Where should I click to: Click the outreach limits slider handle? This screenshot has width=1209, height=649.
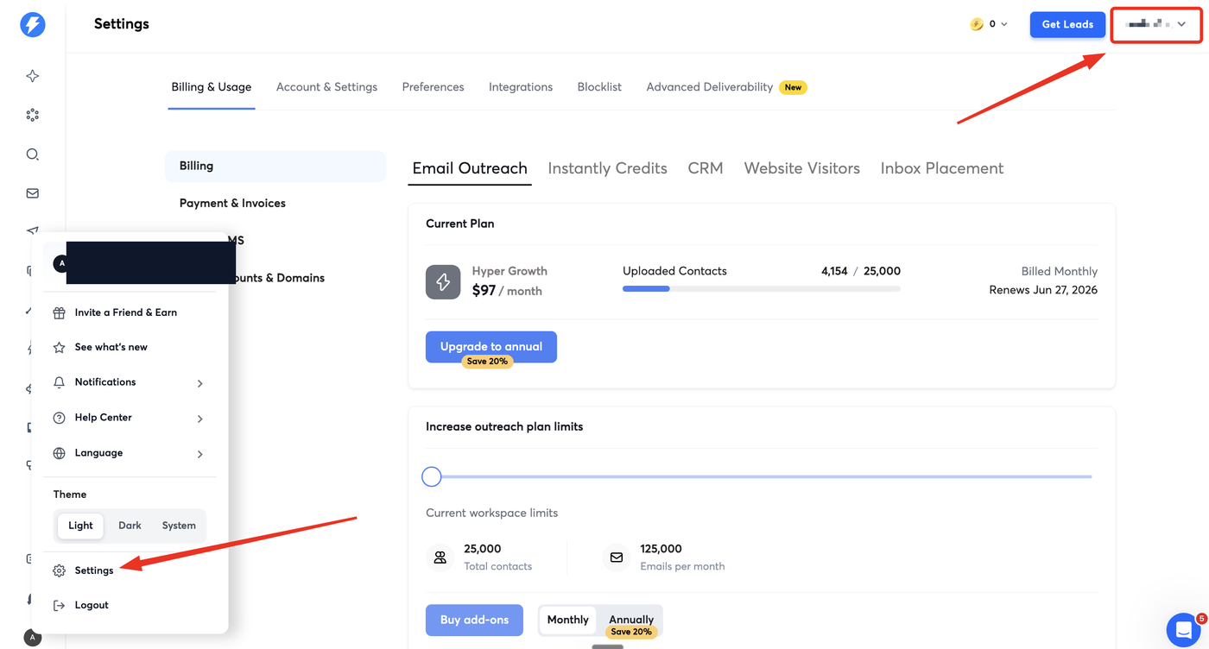pyautogui.click(x=432, y=476)
